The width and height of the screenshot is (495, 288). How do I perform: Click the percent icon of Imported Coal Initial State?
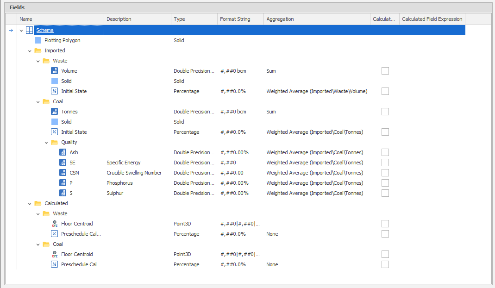(55, 132)
